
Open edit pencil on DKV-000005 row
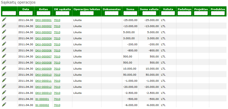pos(4,44)
